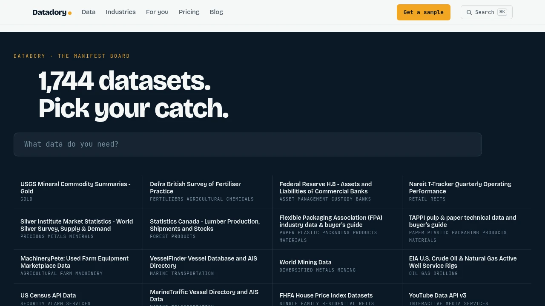Open the Data menu
545x306 pixels.
pyautogui.click(x=89, y=12)
